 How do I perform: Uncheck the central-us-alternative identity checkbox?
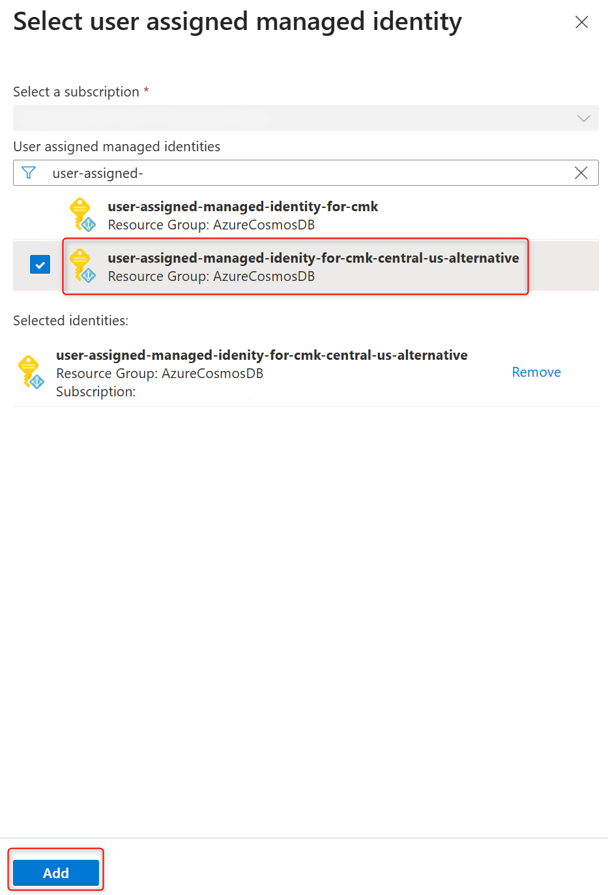pos(40,265)
